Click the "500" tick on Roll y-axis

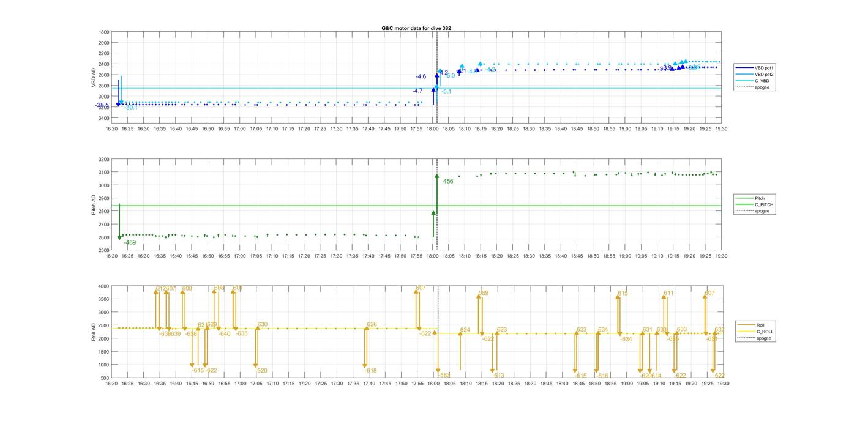click(x=105, y=378)
